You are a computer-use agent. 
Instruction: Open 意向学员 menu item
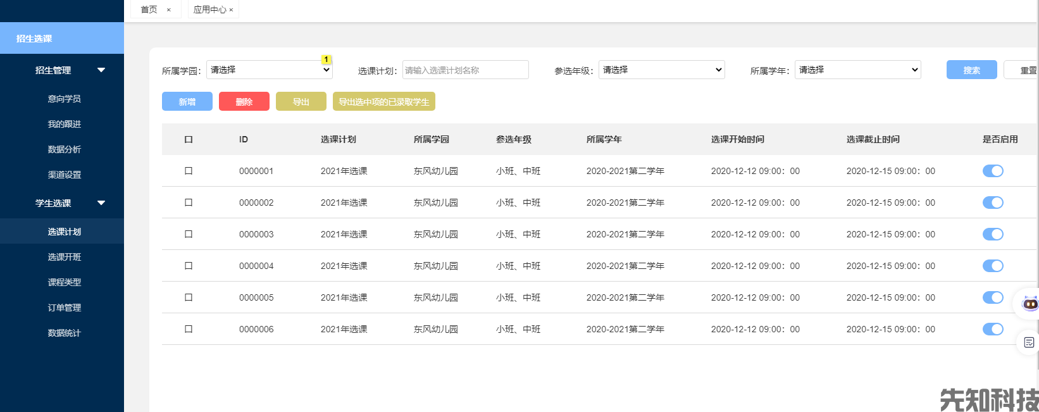65,99
